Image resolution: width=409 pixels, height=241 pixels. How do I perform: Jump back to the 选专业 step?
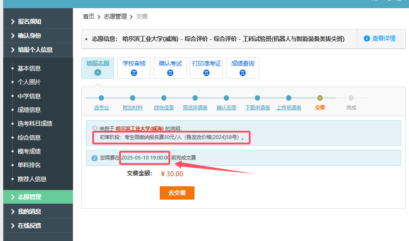pos(101,108)
